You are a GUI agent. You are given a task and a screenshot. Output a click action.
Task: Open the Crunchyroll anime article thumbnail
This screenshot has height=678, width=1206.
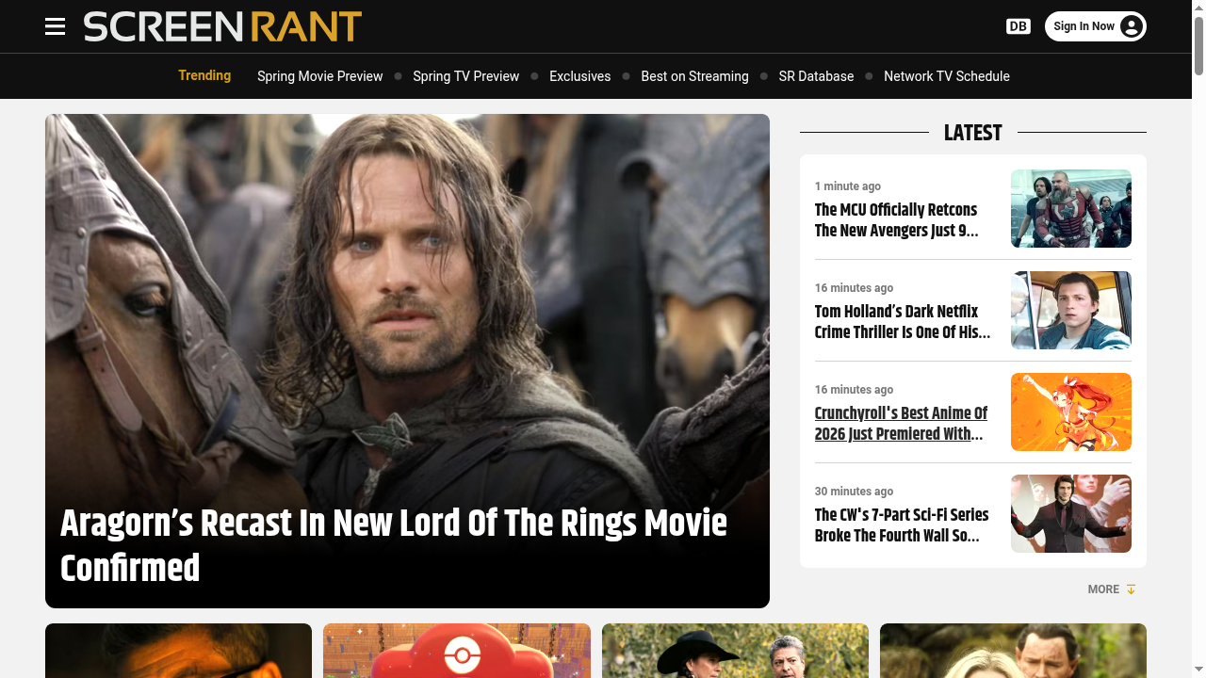(x=1070, y=412)
